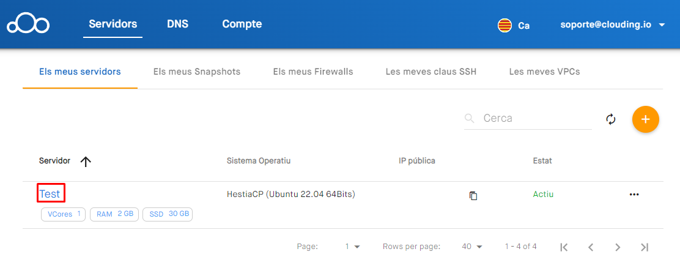Switch to Els meus Firewalls tab
Image resolution: width=680 pixels, height=268 pixels.
point(313,72)
